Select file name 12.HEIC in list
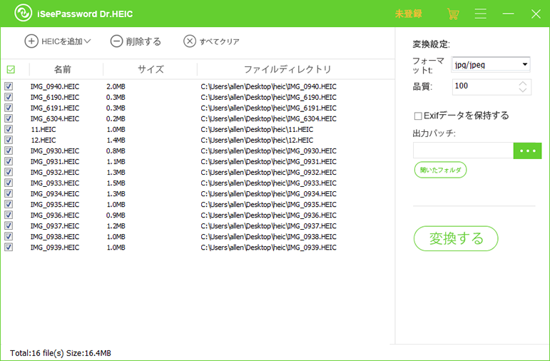The image size is (550, 361). coord(43,141)
